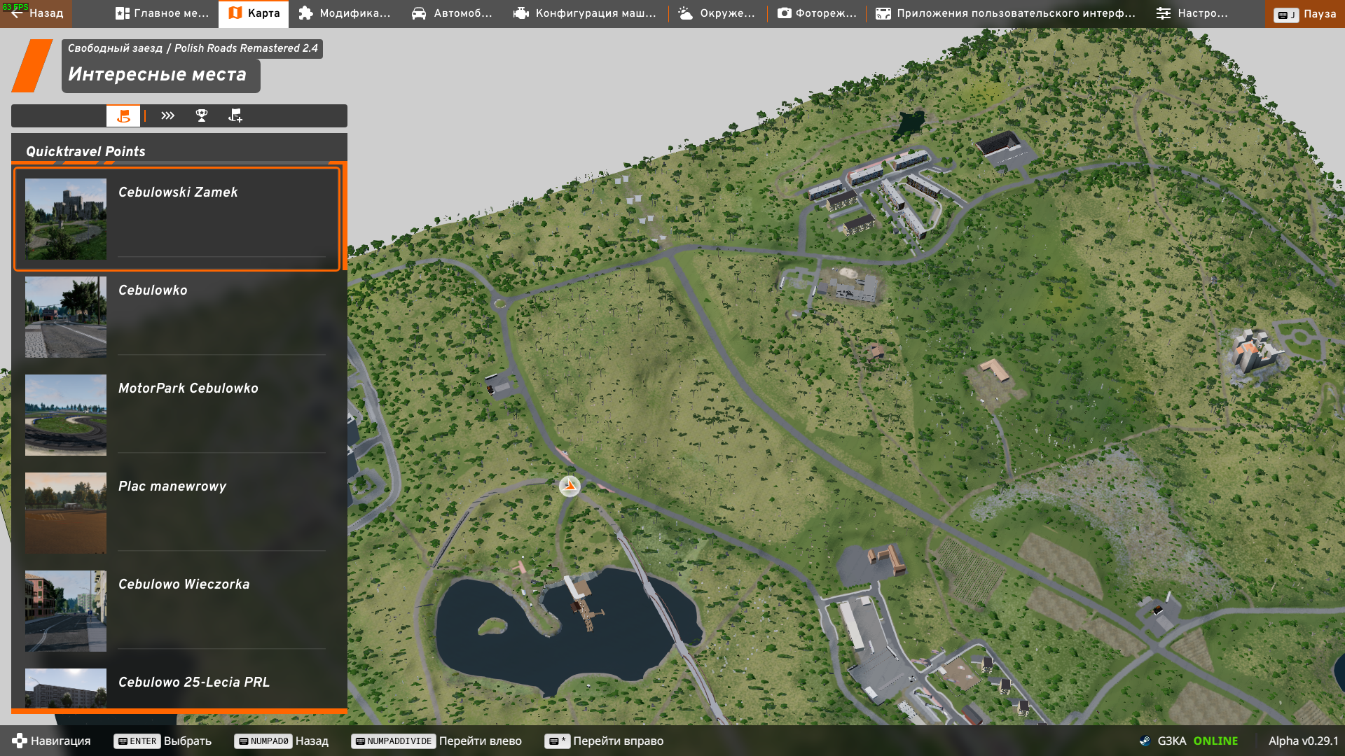Open the Модифика... mods tab
This screenshot has width=1345, height=756.
pos(344,13)
